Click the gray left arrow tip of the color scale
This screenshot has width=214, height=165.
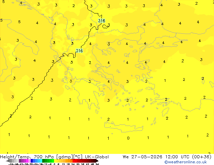click(8, 161)
